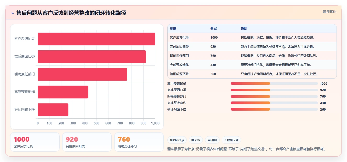Image resolution: width=347 pixels, height=162 pixels.
Task: Click the 430 value beside the progress list
Action: coord(323,103)
